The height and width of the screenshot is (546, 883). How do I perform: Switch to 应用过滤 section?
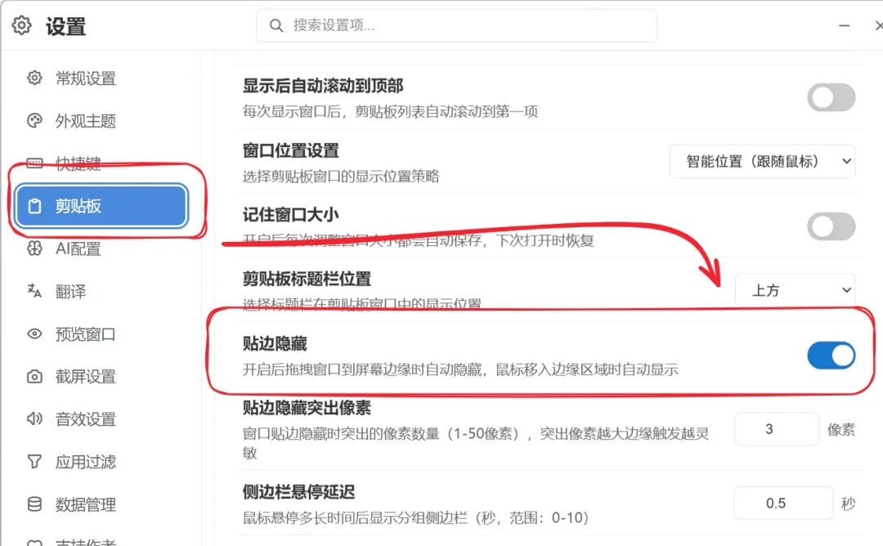[101, 462]
